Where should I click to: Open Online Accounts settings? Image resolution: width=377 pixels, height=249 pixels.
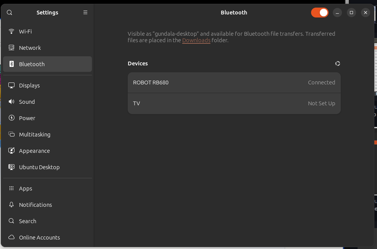[x=48, y=237]
